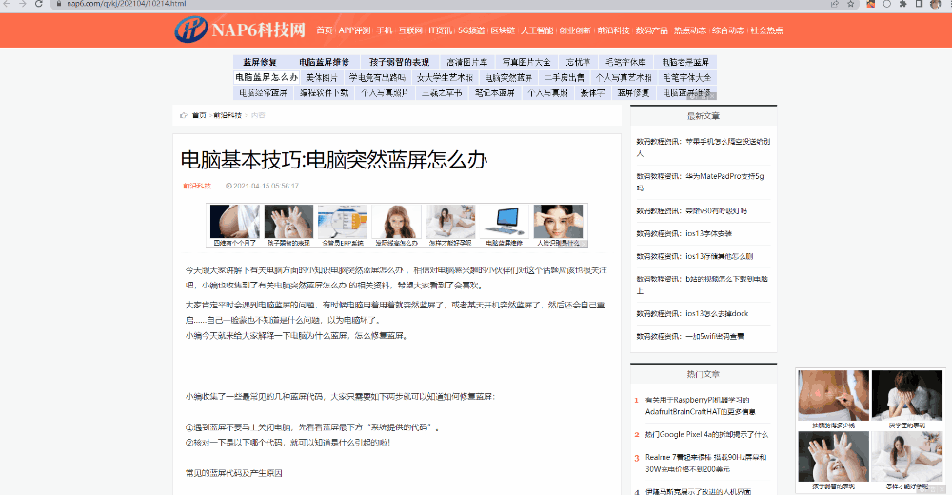The width and height of the screenshot is (952, 495).
Task: Open latest article 一加5wifi密码查看
Action: (689, 336)
